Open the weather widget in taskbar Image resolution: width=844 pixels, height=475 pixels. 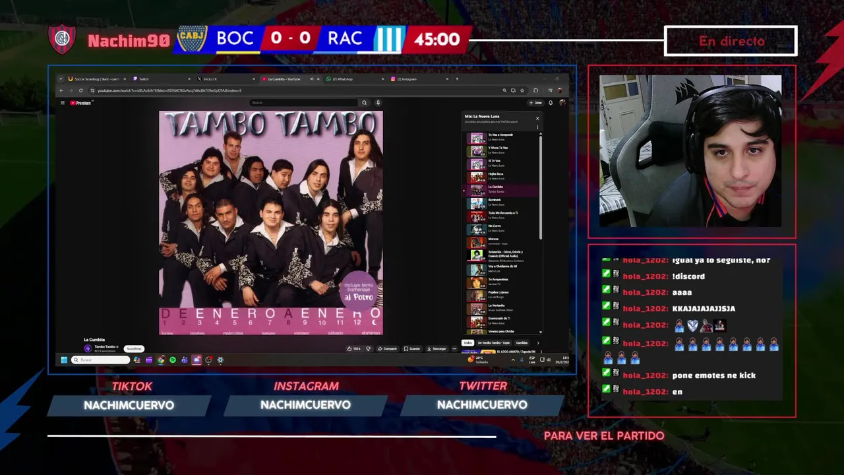[x=478, y=360]
